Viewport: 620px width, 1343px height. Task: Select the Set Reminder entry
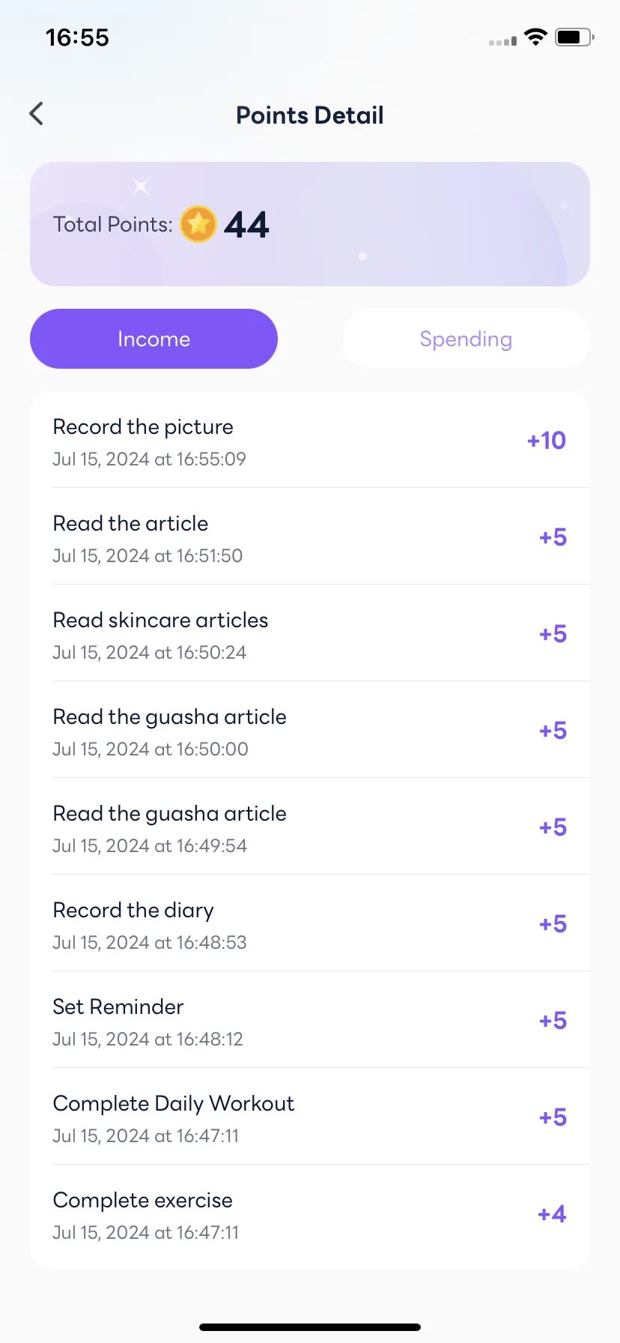[x=310, y=1020]
